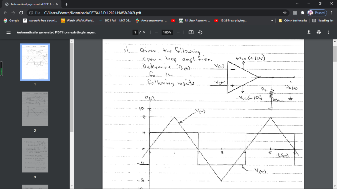337x189 pixels.
Task: Zoom out the PDF with minus icon
Action: 156,32
